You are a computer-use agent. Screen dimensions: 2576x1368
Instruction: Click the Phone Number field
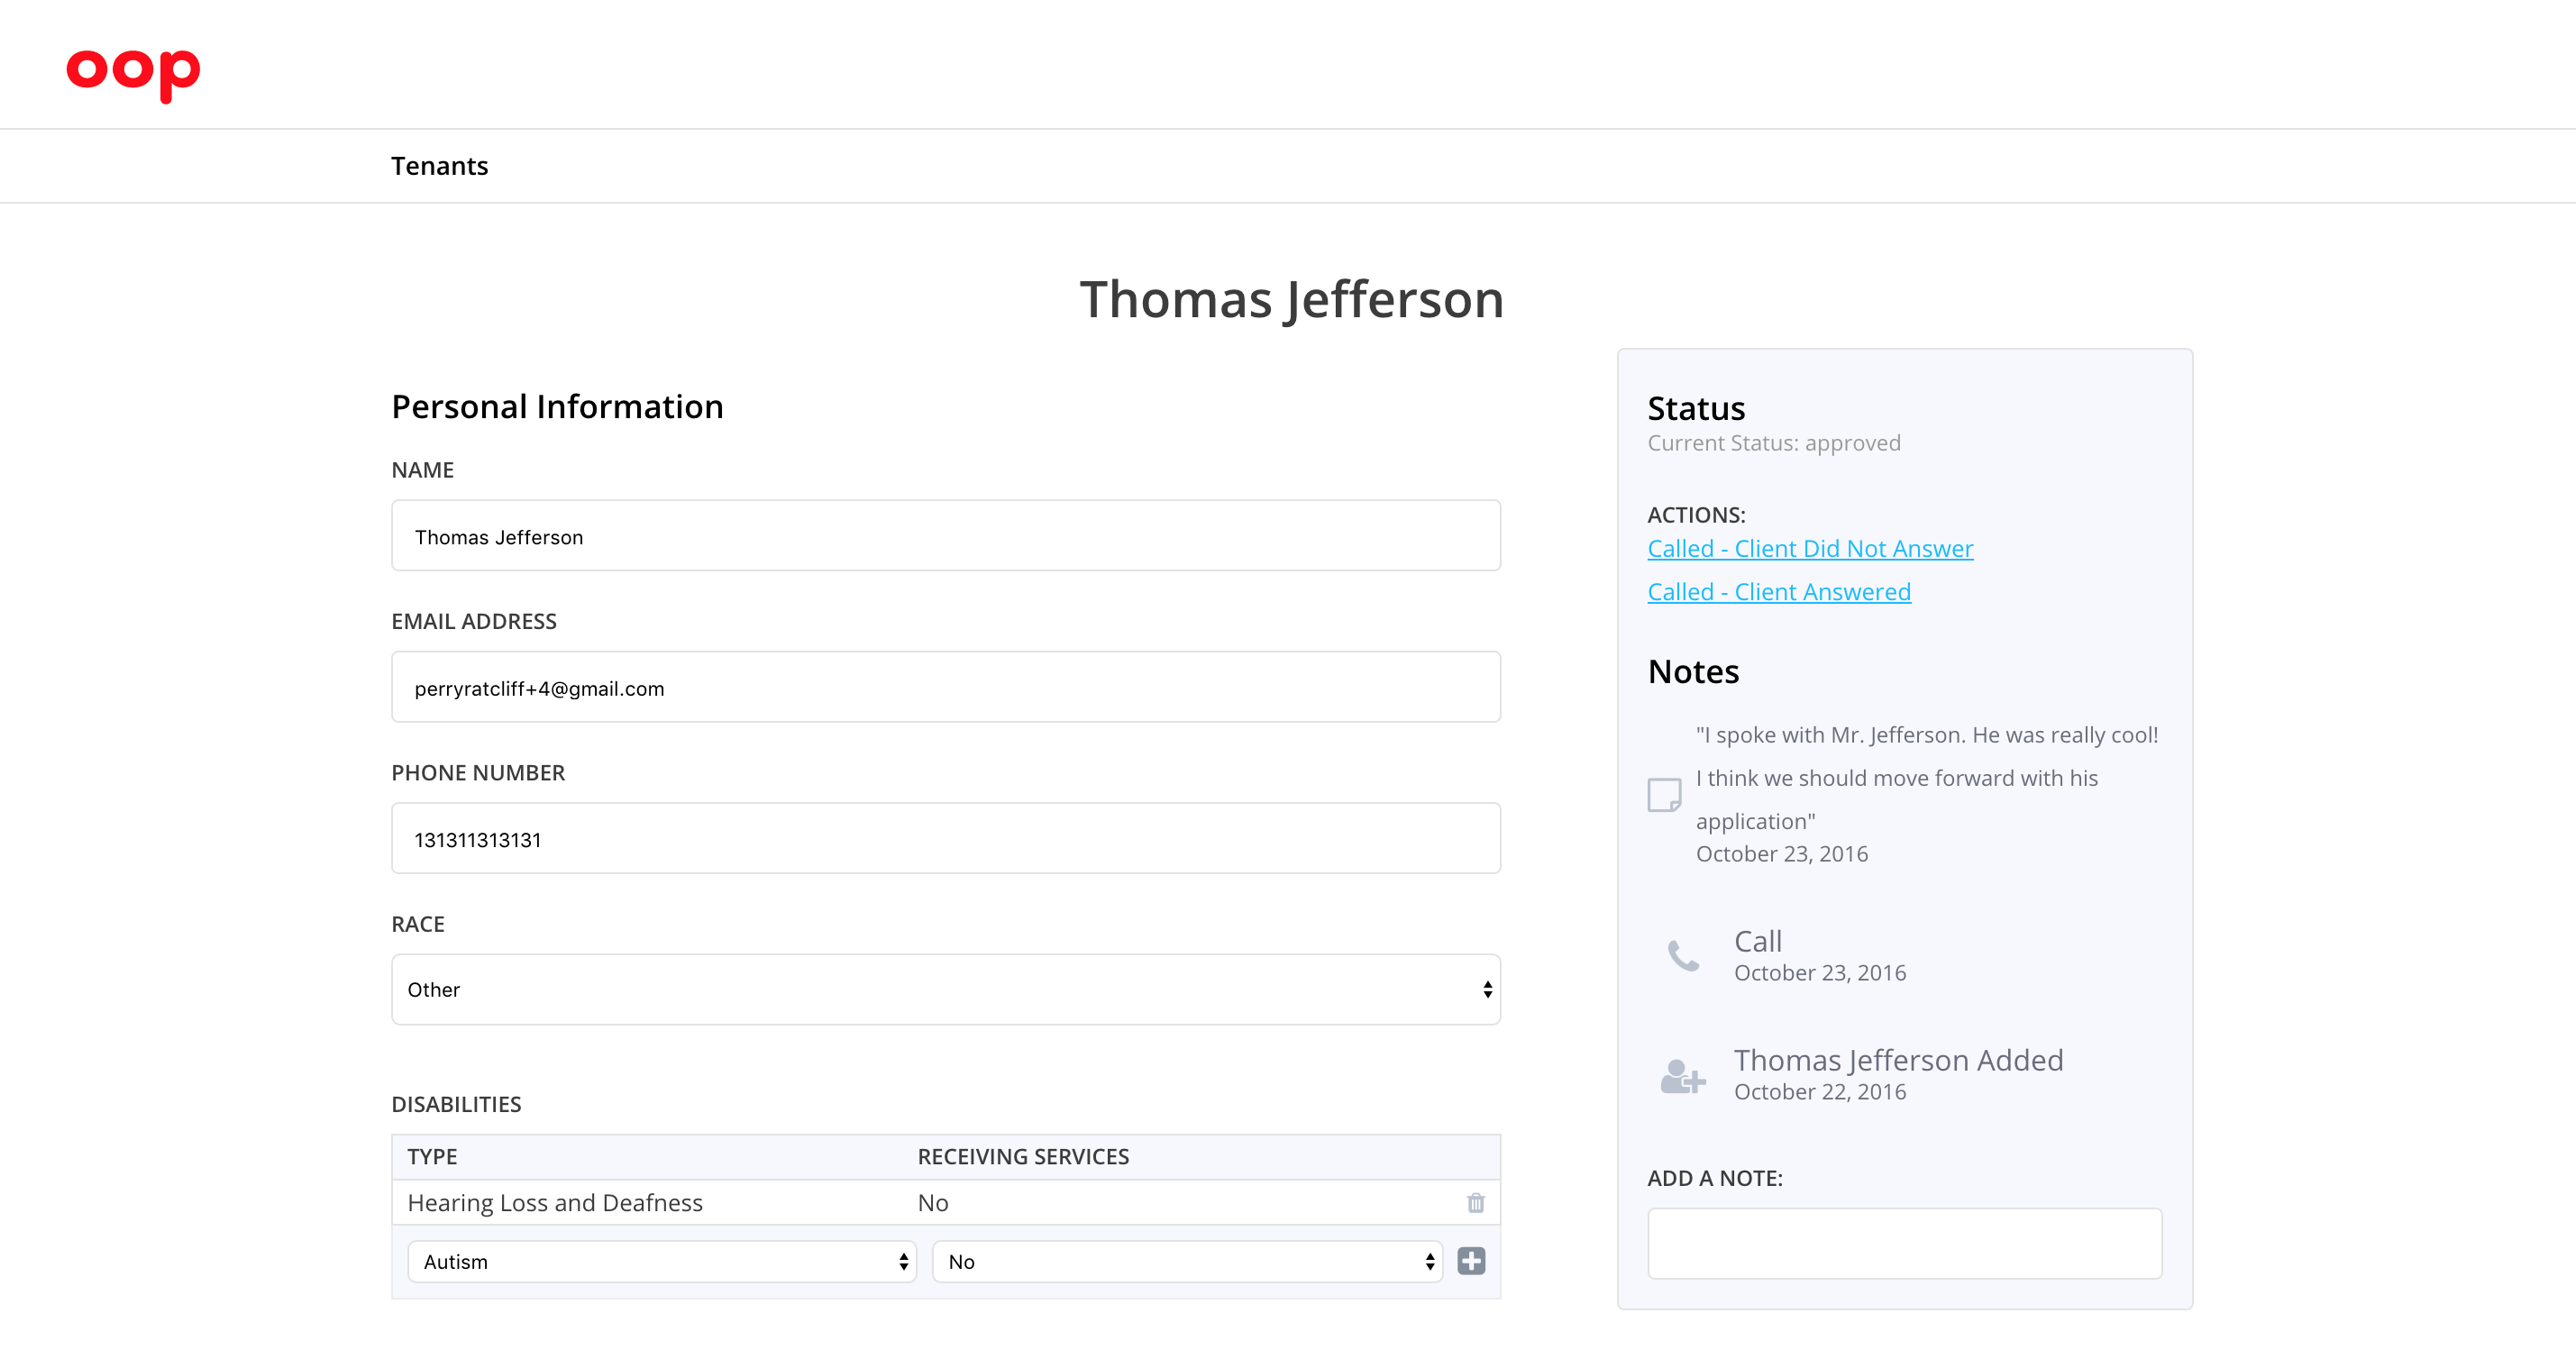click(945, 839)
